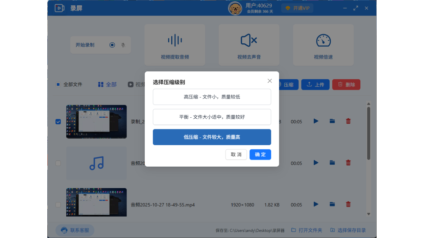Uncheck the first recording's row checkbox
This screenshot has width=424, height=238.
[x=58, y=122]
